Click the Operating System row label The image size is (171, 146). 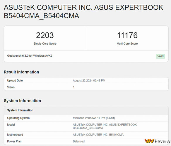click(x=18, y=118)
